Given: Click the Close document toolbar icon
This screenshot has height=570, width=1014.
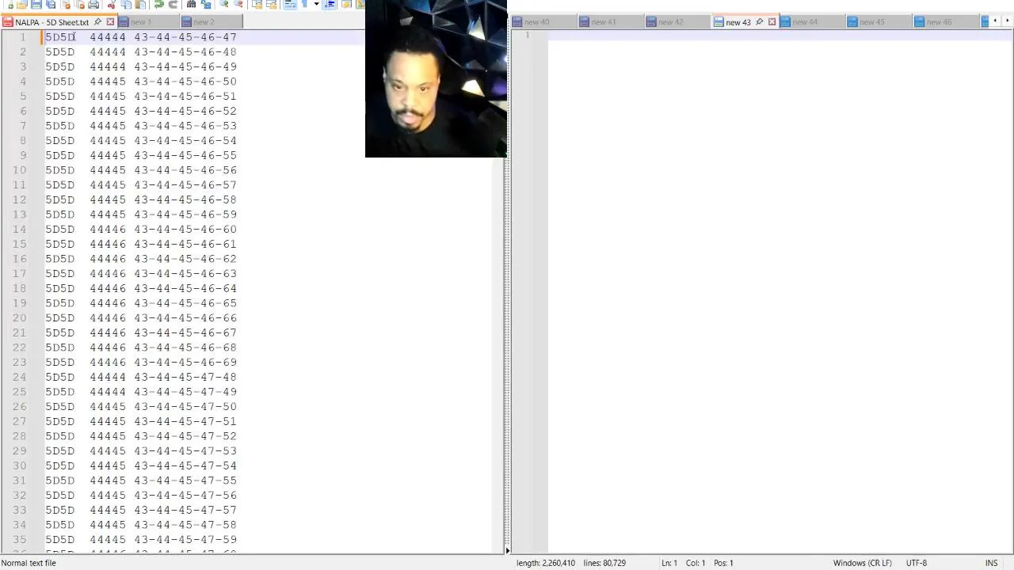Looking at the screenshot, I should pos(66,4).
